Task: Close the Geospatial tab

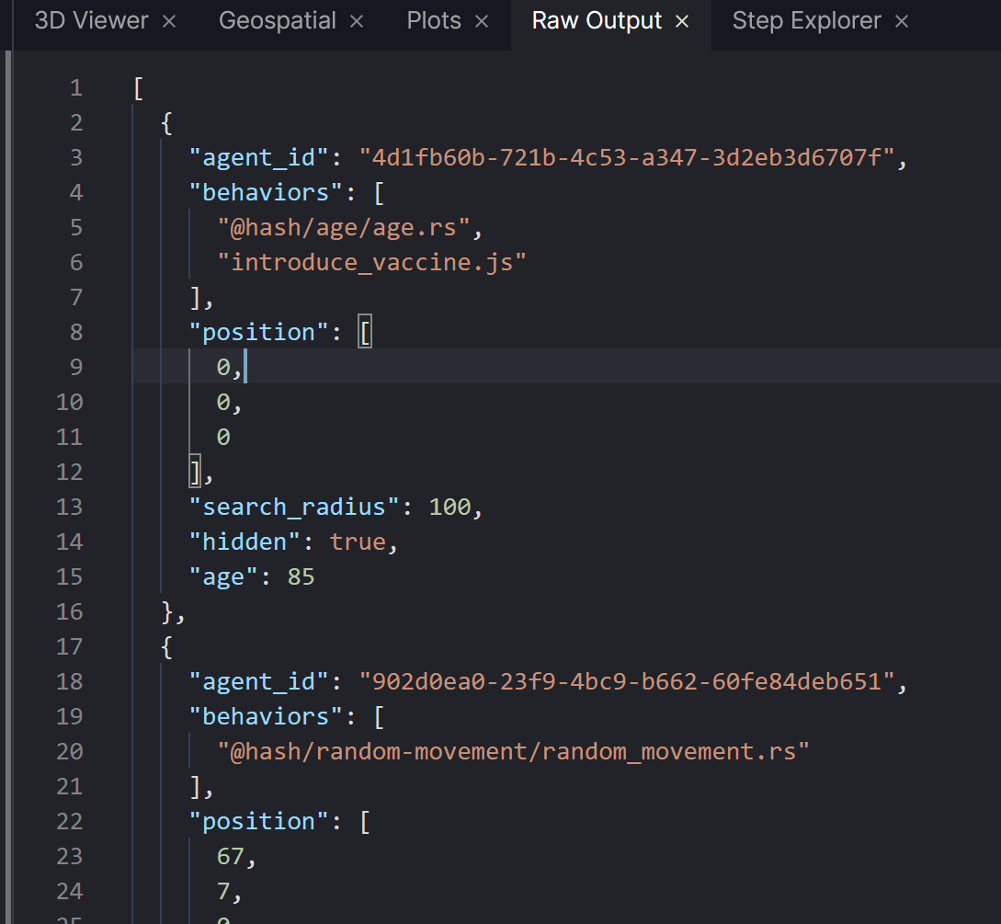Action: [x=357, y=22]
